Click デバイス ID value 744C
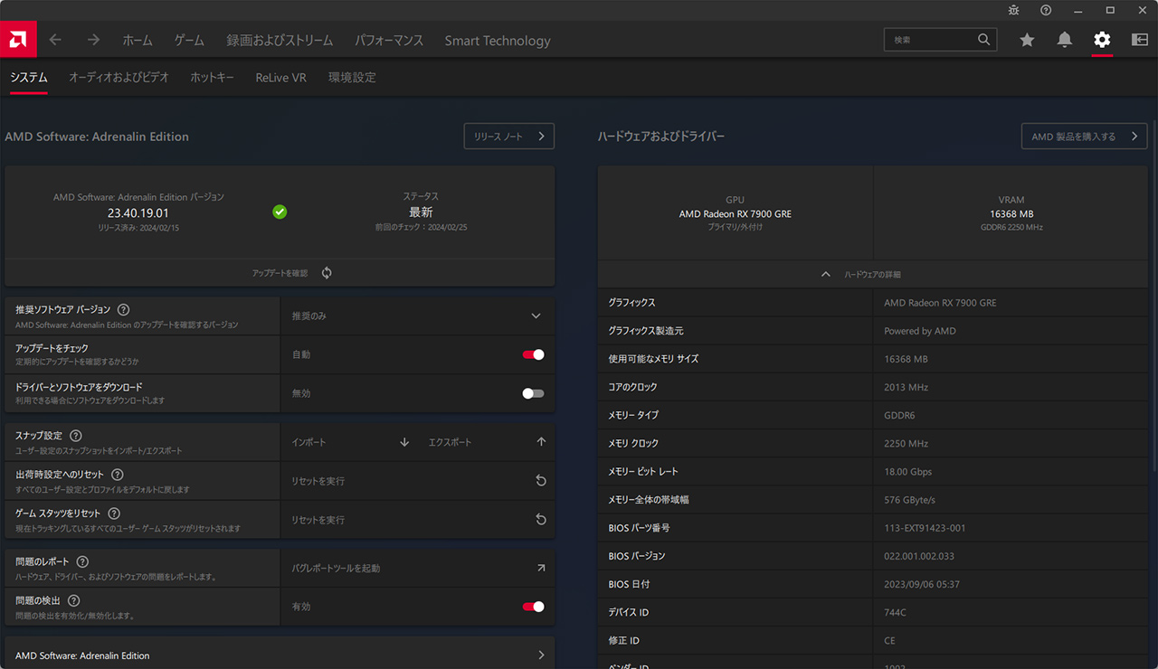This screenshot has height=669, width=1158. coord(895,612)
